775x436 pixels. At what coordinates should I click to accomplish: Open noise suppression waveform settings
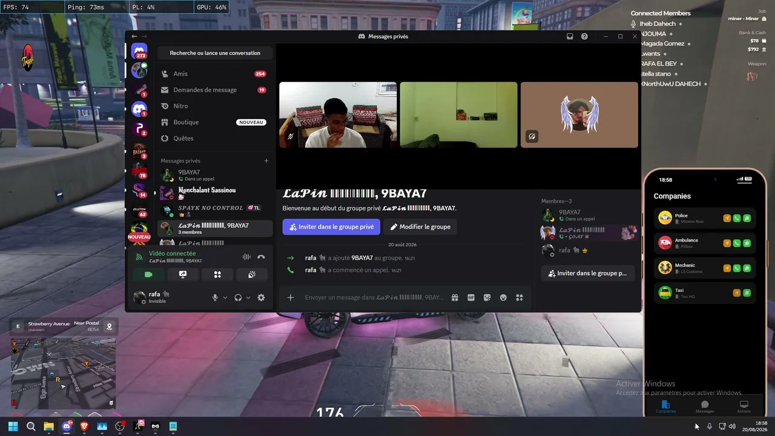click(x=246, y=257)
